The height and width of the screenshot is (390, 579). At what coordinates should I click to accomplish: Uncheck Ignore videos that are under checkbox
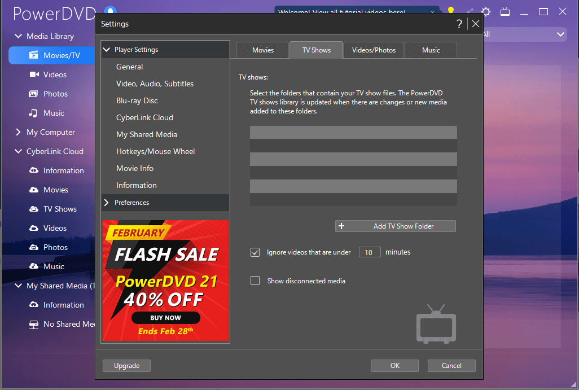coord(255,252)
